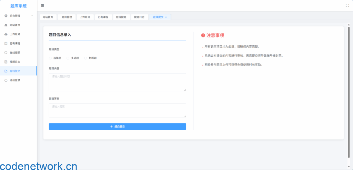
Task: Enter fullscreen with the top-right icon
Action: pos(347,5)
